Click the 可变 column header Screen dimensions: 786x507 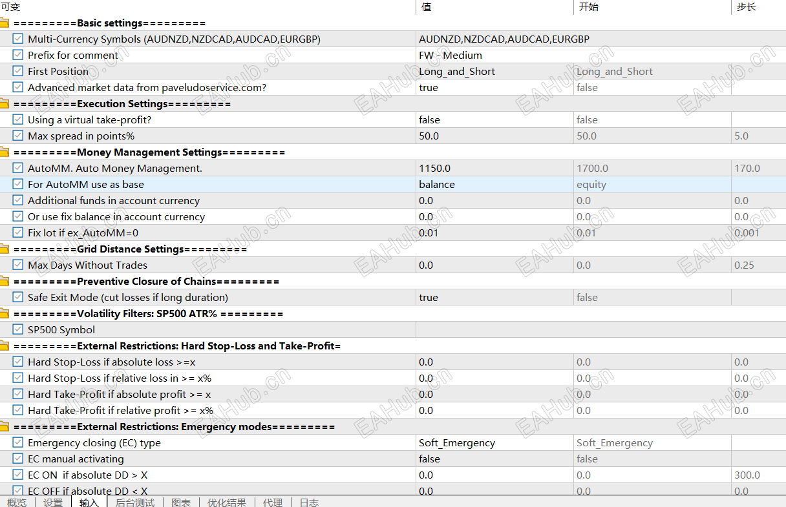12,6
